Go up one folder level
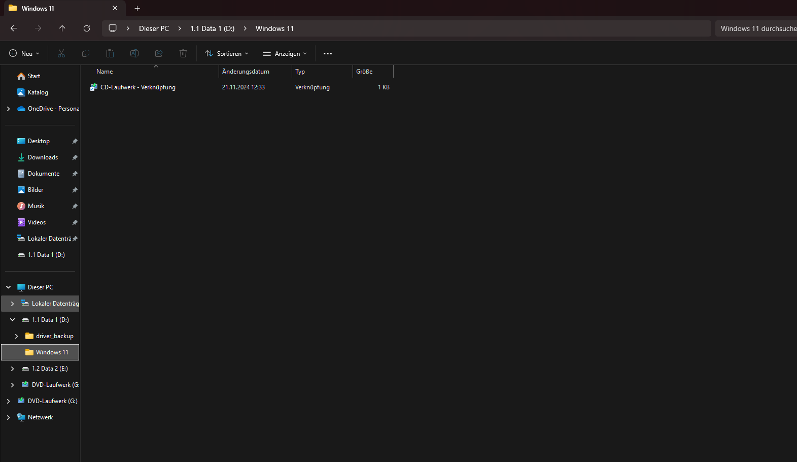 tap(62, 28)
